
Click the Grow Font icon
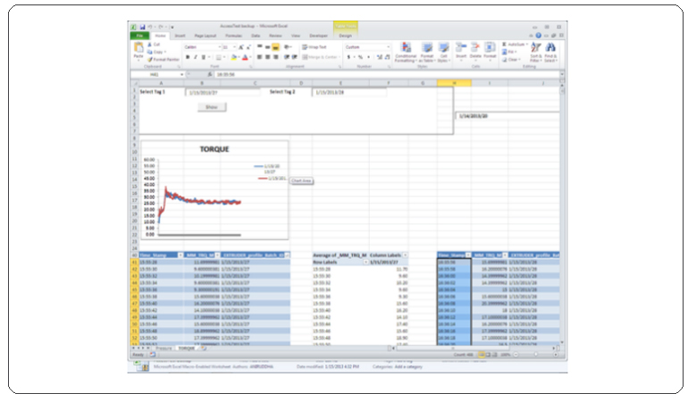(x=240, y=47)
